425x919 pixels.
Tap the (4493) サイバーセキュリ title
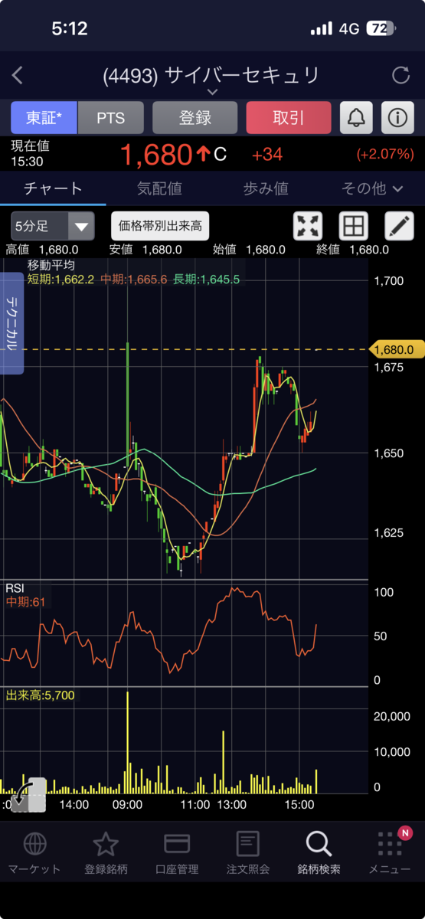pyautogui.click(x=211, y=75)
